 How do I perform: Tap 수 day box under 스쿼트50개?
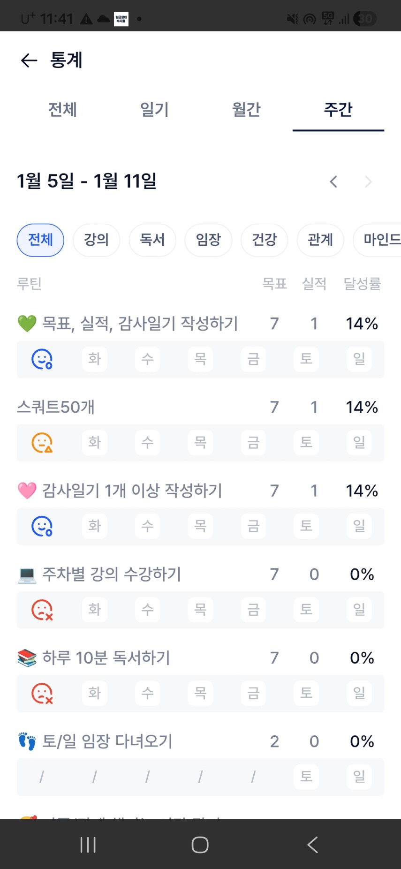148,443
